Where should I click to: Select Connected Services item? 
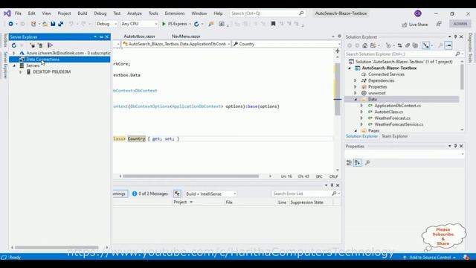[x=386, y=74]
